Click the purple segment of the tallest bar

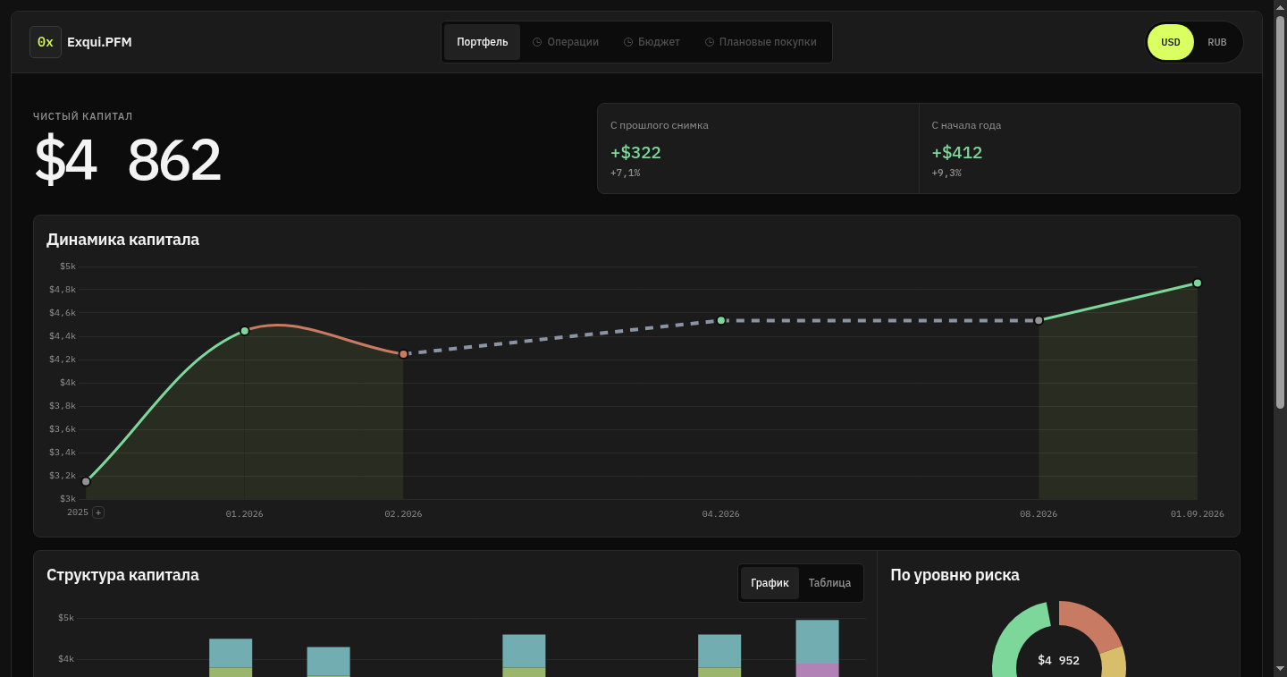[x=818, y=670]
